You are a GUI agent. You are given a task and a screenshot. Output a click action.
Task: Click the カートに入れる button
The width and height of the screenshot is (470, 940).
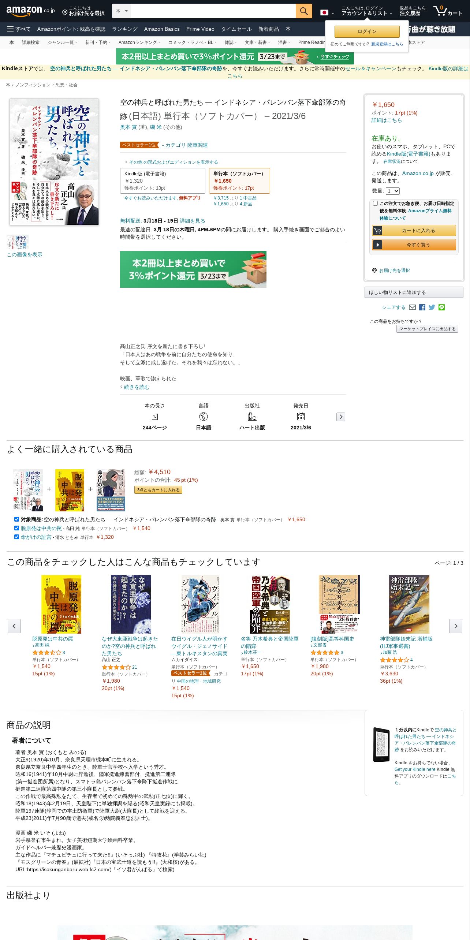(414, 230)
